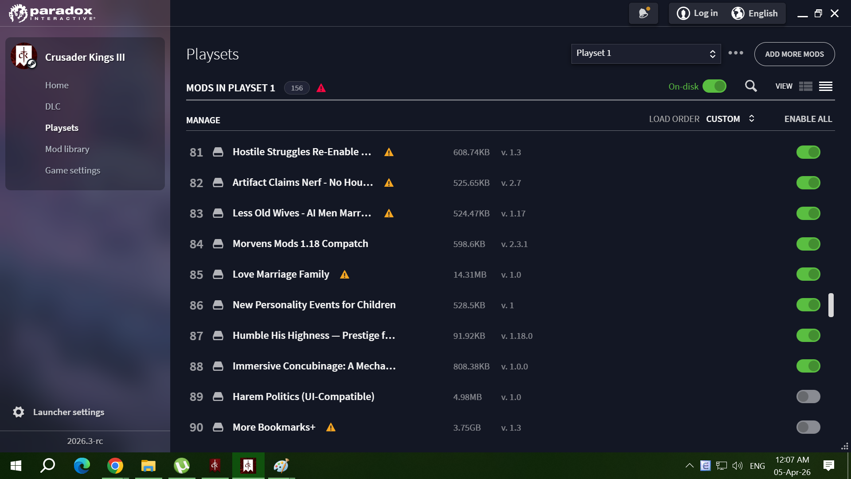Open Windows search from the taskbar
851x479 pixels.
click(x=48, y=466)
